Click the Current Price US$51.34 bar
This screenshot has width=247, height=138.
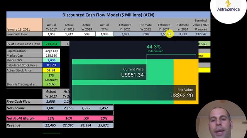(109, 72)
